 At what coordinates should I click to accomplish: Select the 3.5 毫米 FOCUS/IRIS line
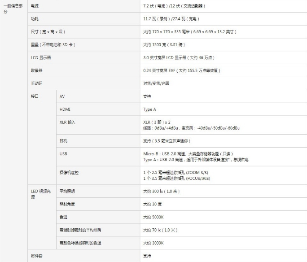176,179
